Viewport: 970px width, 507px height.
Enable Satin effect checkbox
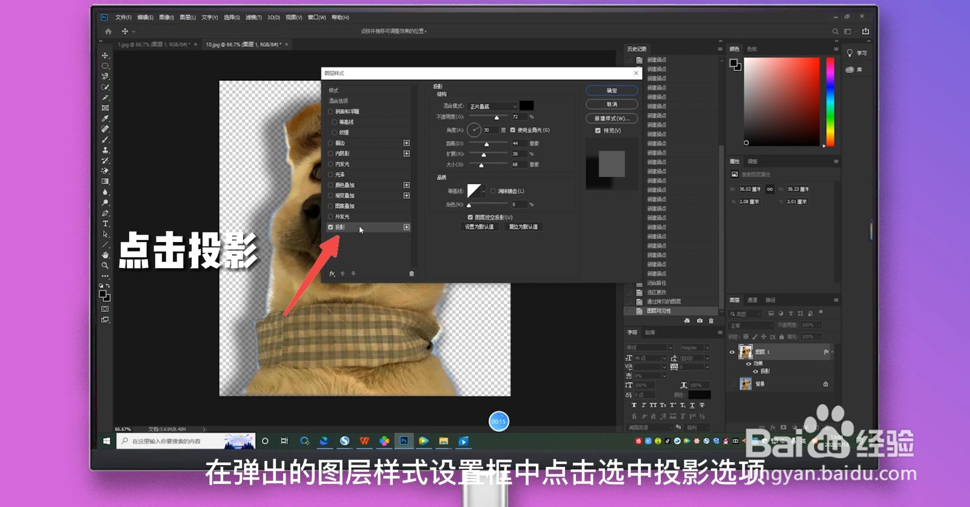point(330,175)
